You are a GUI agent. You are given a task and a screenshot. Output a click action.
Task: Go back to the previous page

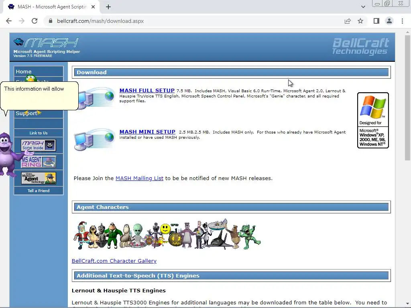click(9, 21)
